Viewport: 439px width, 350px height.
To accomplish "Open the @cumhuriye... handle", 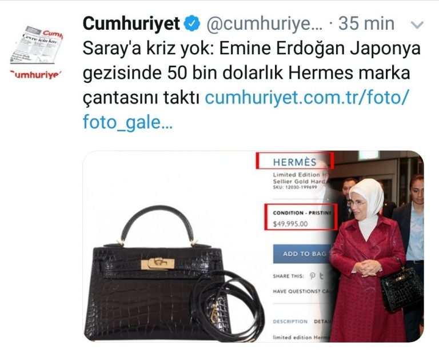I will 265,24.
